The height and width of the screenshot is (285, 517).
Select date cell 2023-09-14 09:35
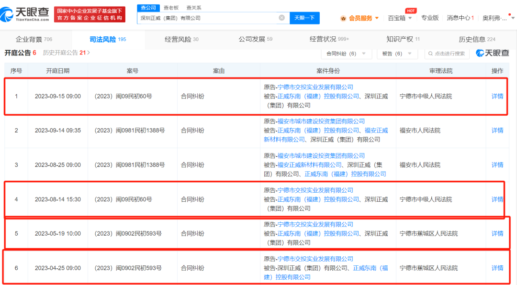point(58,131)
